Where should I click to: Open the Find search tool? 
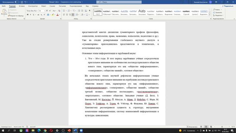216,10
